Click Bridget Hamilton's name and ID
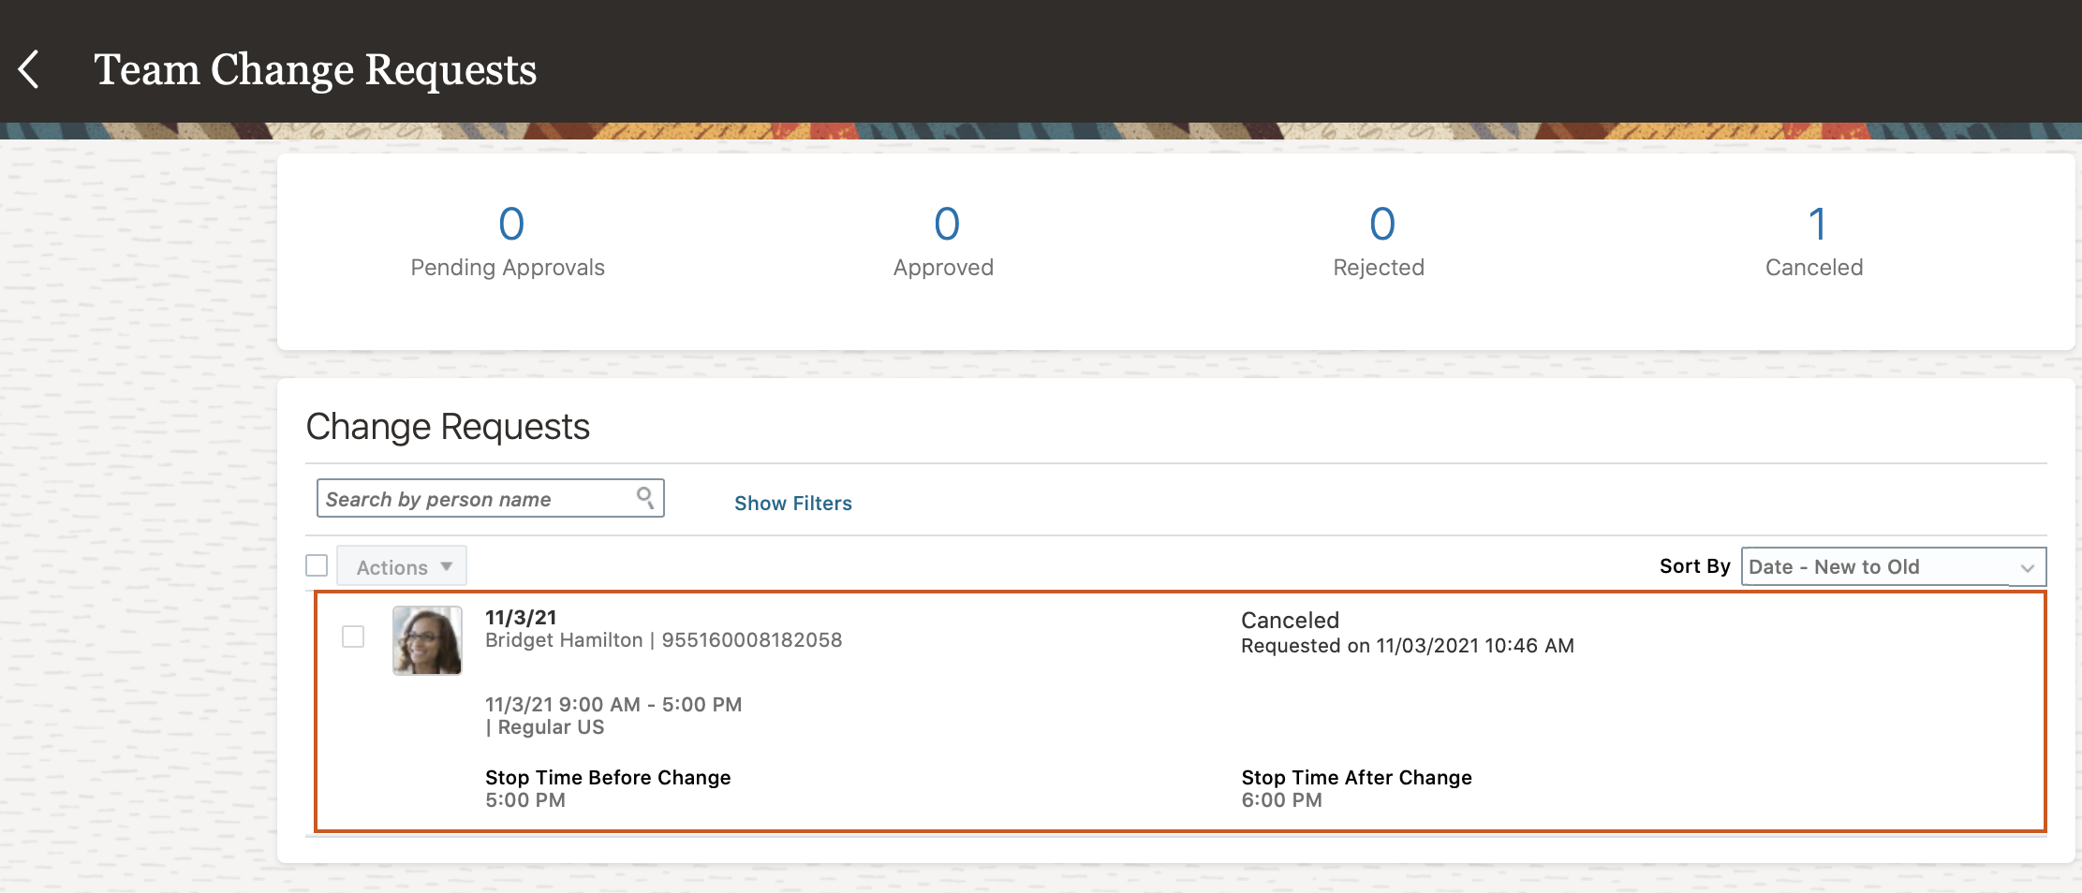The image size is (2082, 893). pos(663,640)
